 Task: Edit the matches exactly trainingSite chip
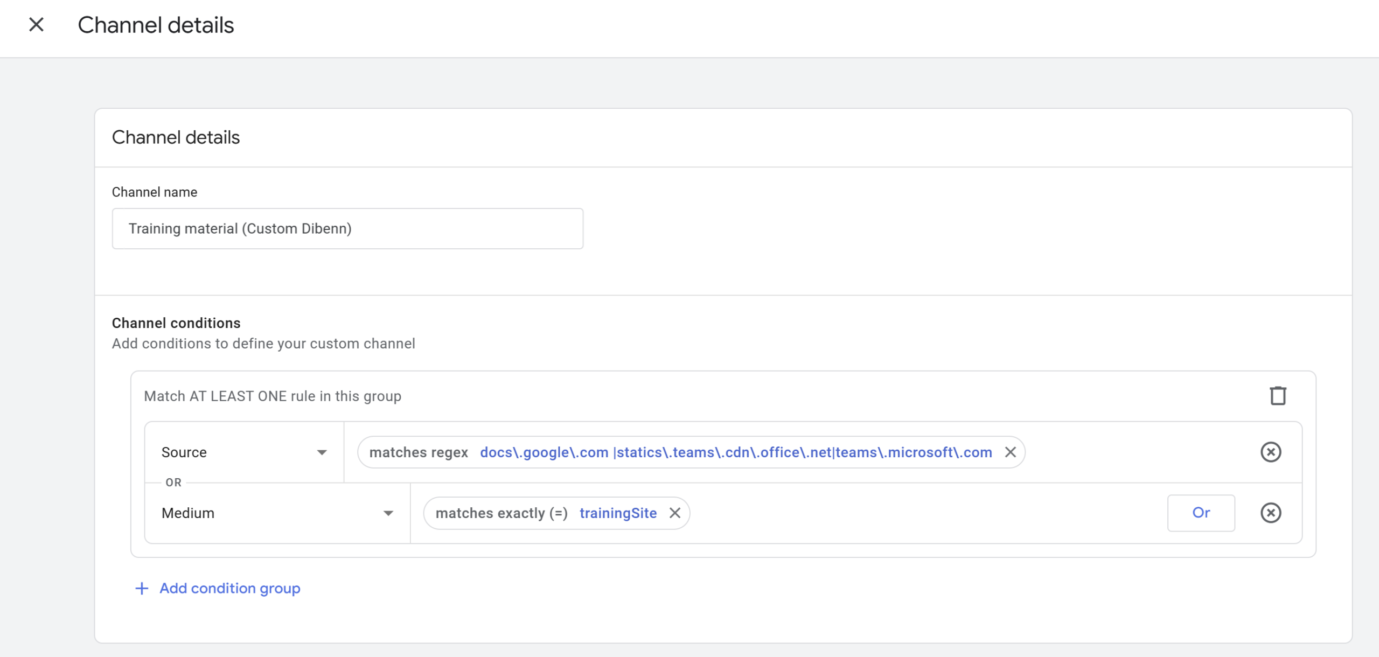click(x=501, y=513)
